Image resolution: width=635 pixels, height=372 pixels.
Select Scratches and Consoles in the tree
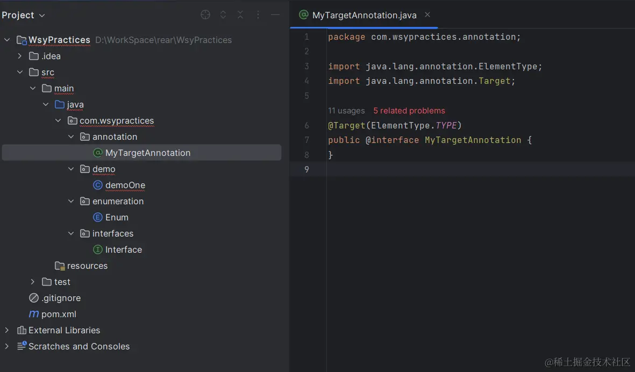click(x=79, y=346)
